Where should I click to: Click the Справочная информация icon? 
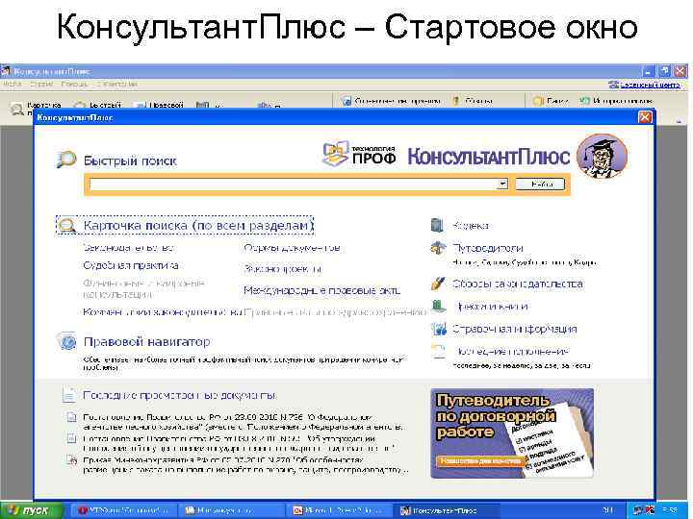(x=439, y=329)
